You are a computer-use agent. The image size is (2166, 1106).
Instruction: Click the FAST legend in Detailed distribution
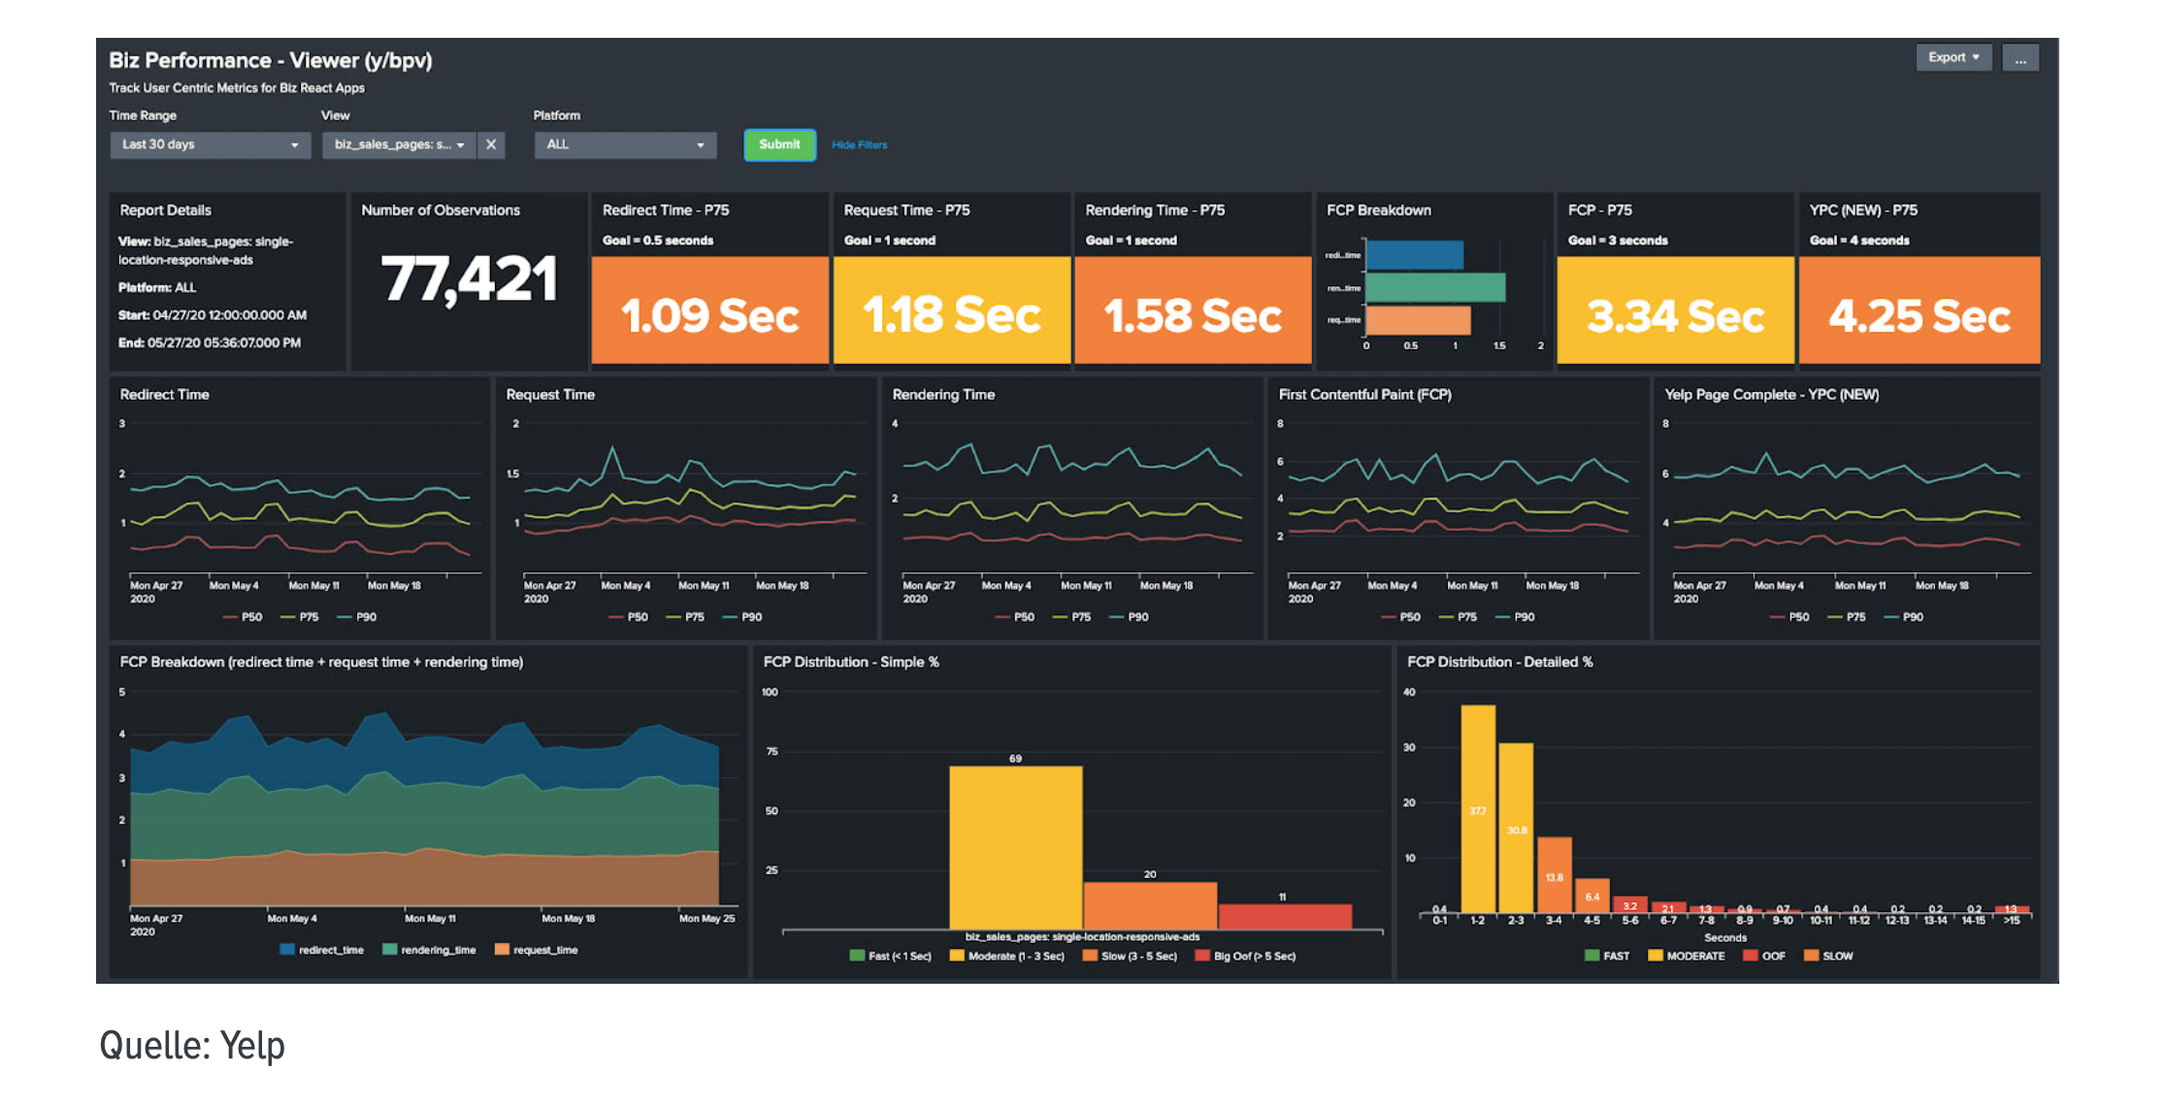pos(1607,957)
